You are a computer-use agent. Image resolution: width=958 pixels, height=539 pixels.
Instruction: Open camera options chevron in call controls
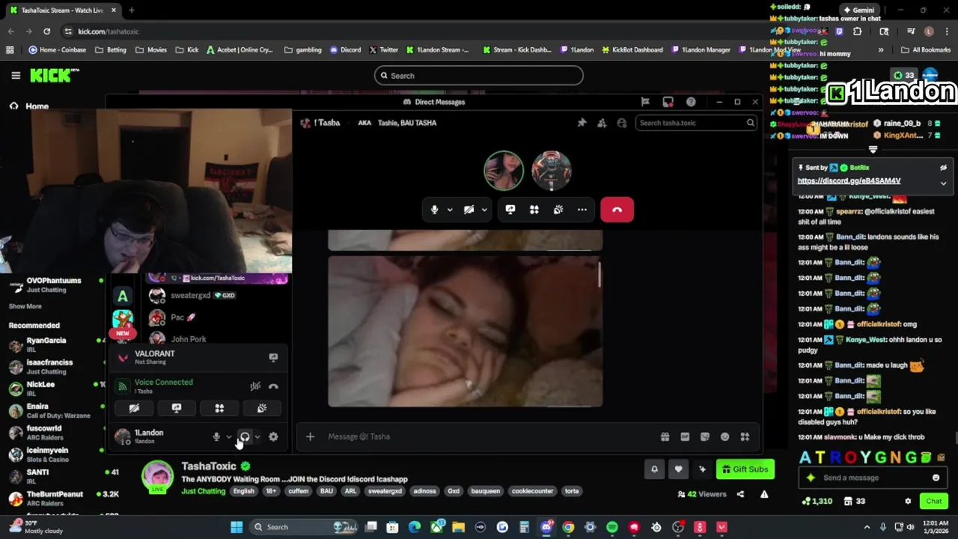pyautogui.click(x=484, y=210)
